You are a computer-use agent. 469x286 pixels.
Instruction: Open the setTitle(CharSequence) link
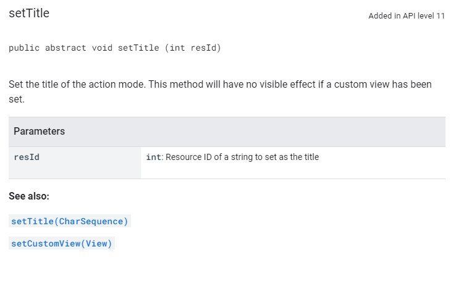69,221
